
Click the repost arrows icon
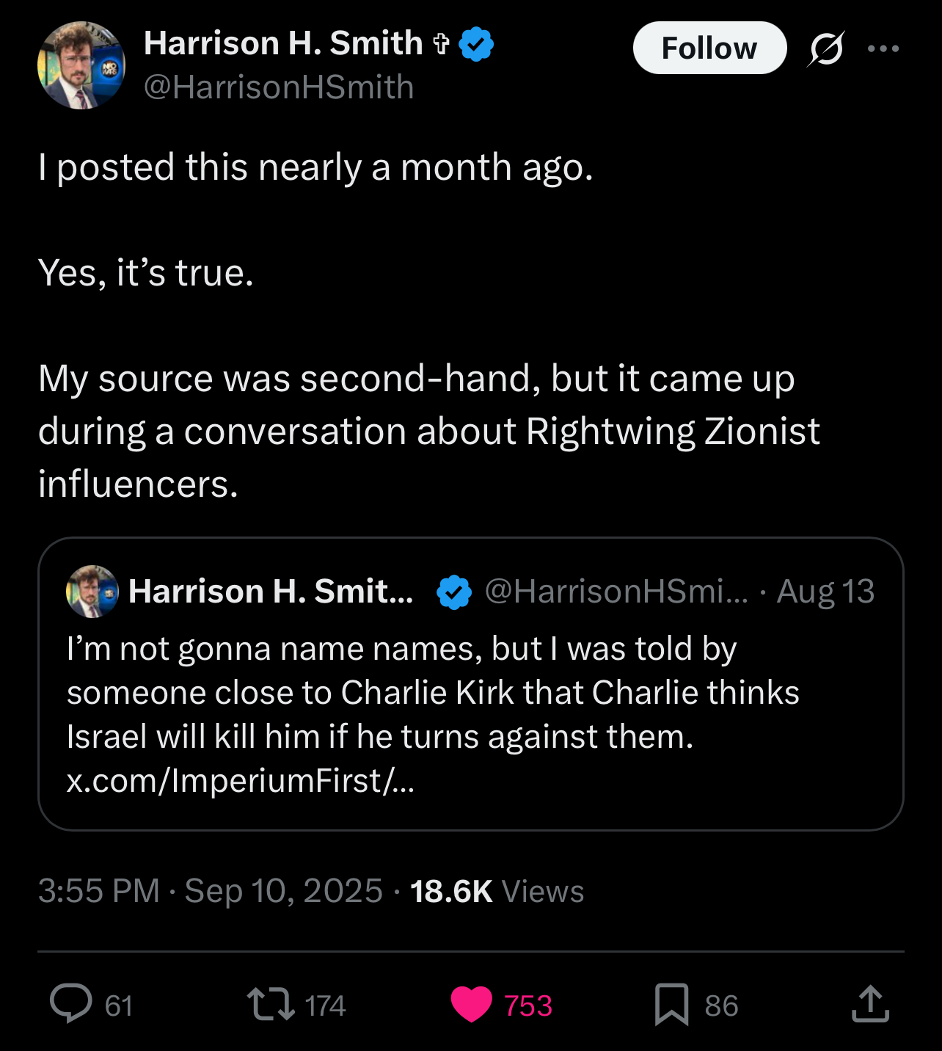point(271,1004)
